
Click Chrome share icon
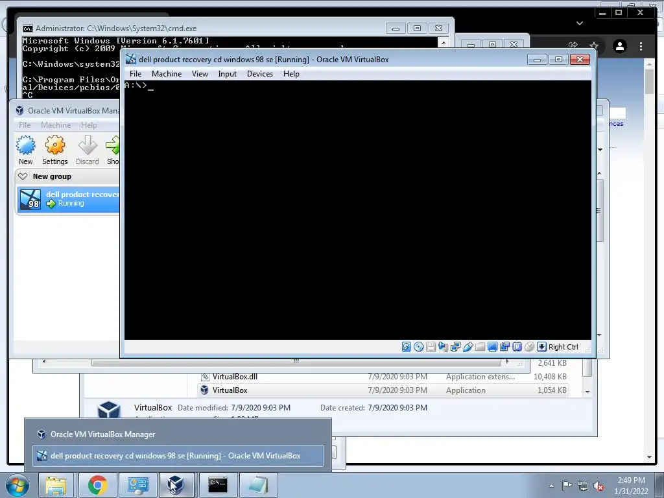(x=573, y=45)
